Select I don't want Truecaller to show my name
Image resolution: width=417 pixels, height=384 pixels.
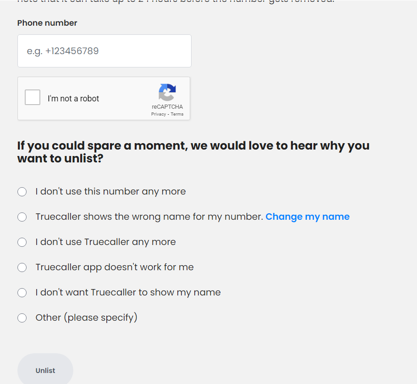coord(22,293)
